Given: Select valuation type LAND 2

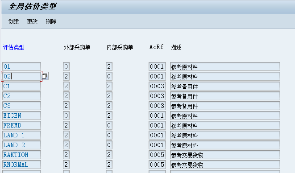Looking at the screenshot, I should (x=21, y=144).
